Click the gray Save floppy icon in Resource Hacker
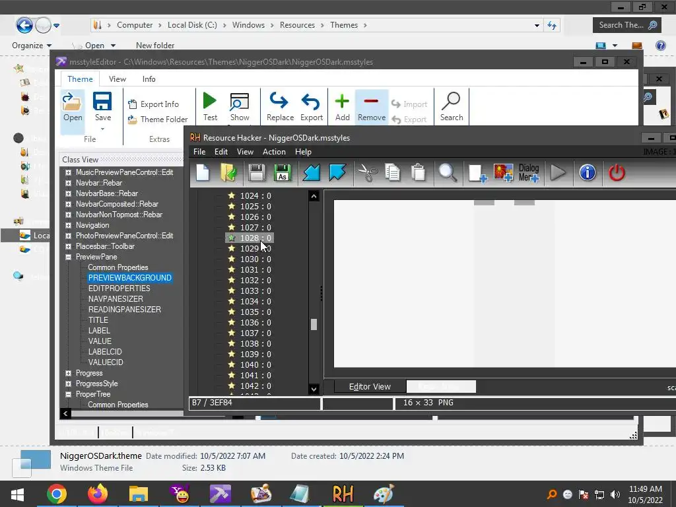 pos(257,173)
